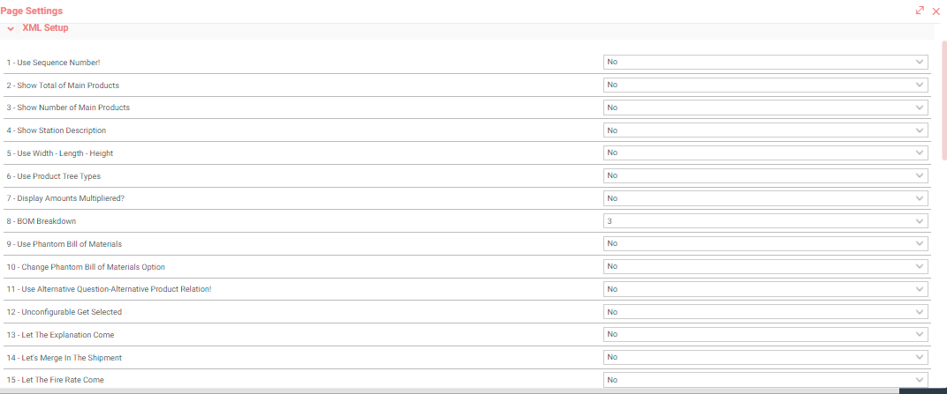Open Use Width - Length - Height dropdown
The width and height of the screenshot is (947, 394).
click(765, 153)
